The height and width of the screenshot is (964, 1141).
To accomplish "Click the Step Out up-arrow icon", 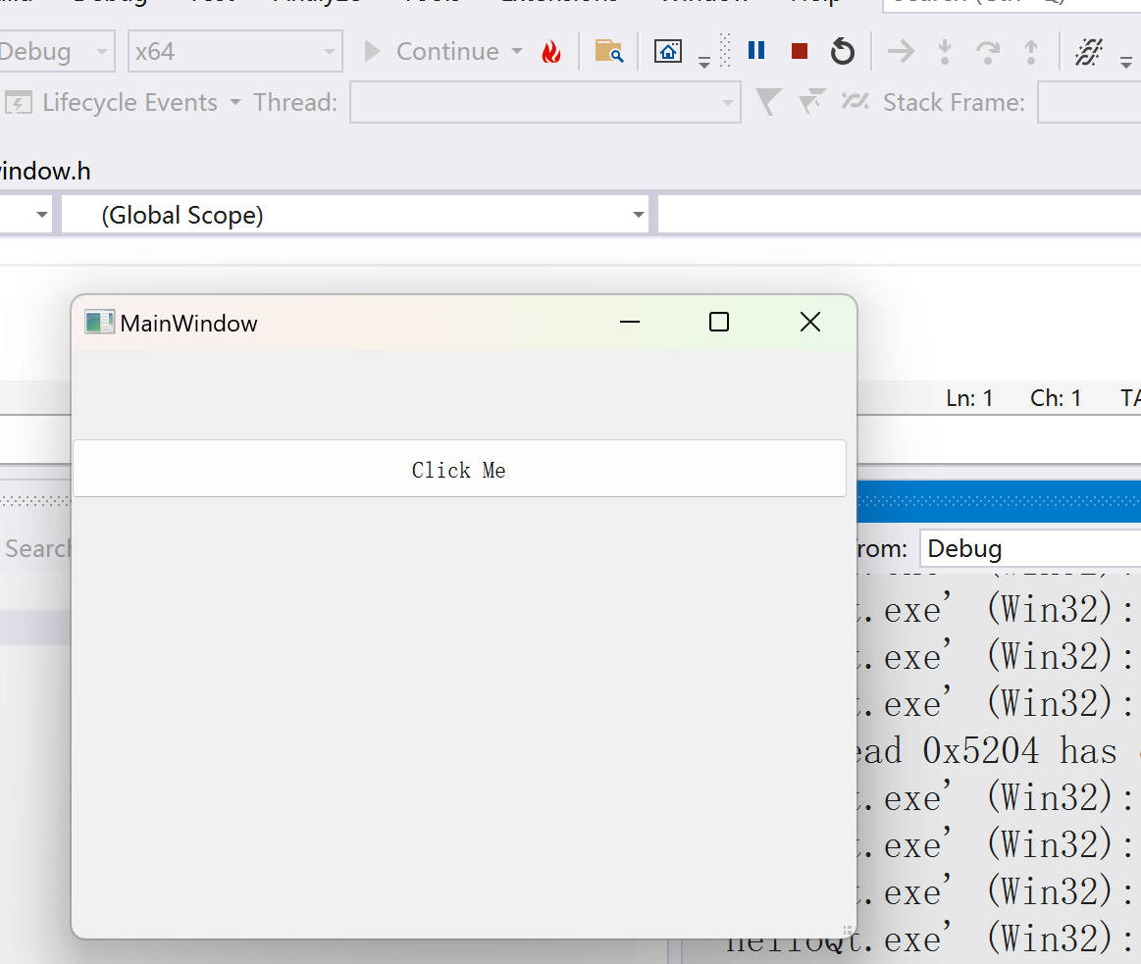I will click(x=1031, y=52).
